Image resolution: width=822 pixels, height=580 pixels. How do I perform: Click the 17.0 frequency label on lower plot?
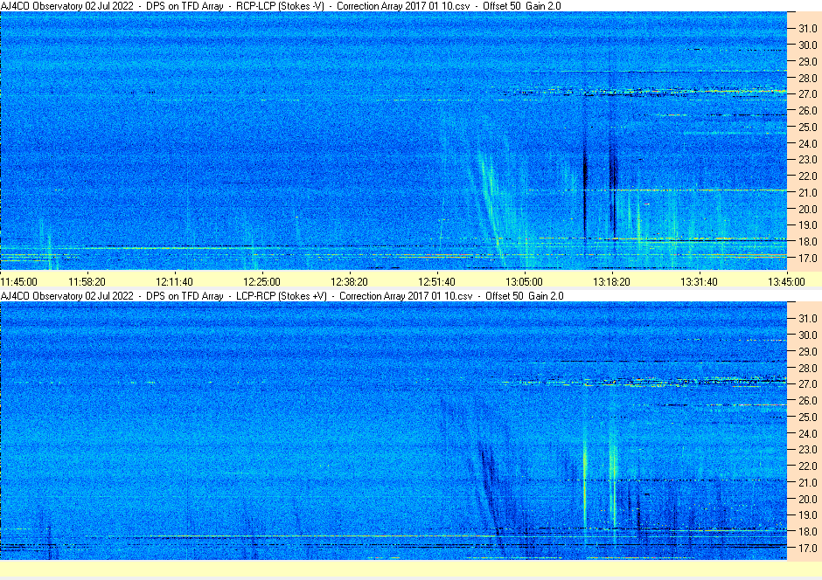click(x=807, y=548)
